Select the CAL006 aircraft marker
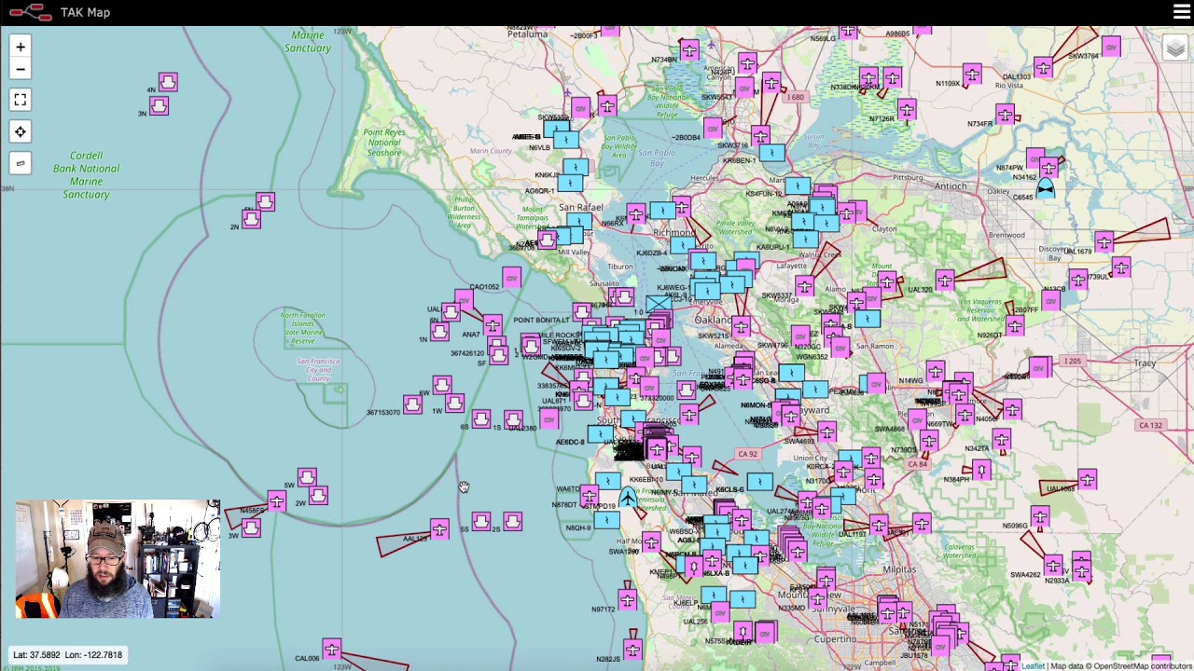1194x671 pixels. point(331,650)
